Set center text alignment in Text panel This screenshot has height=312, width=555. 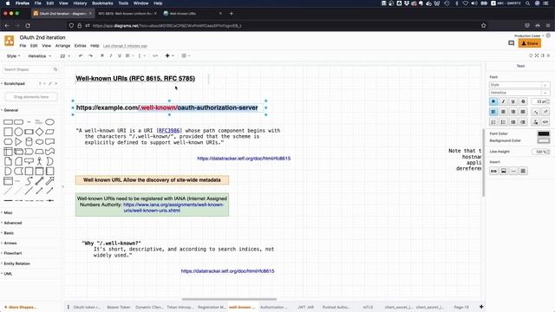coord(503,112)
